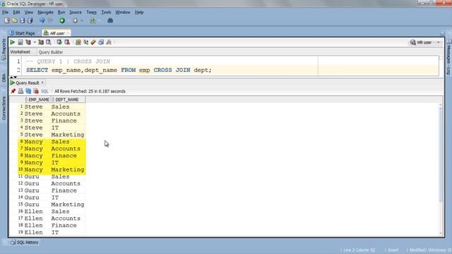Open the View menu
452x254 pixels.
tap(28, 12)
